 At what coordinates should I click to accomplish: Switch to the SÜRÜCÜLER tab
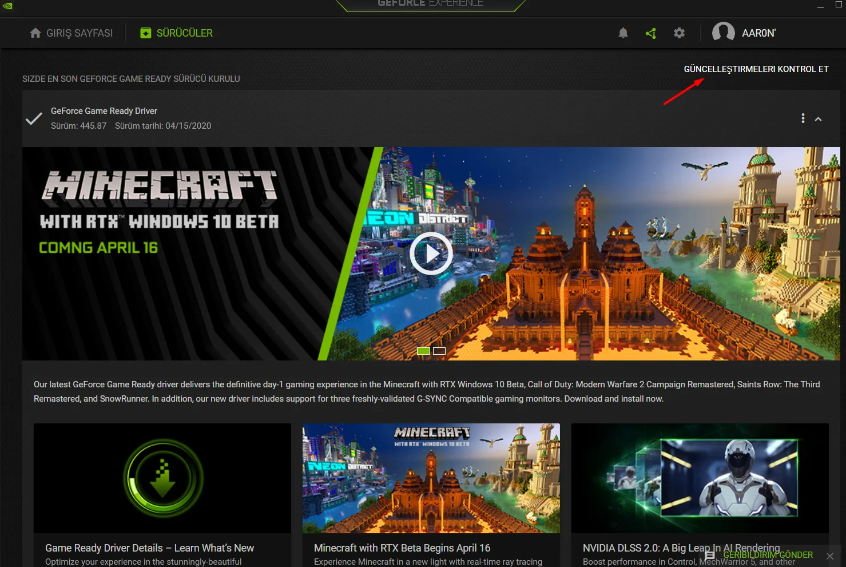(177, 33)
